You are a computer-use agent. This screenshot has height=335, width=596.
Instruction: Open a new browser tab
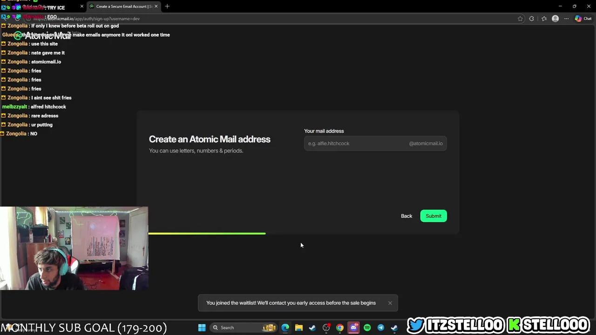coord(167,6)
